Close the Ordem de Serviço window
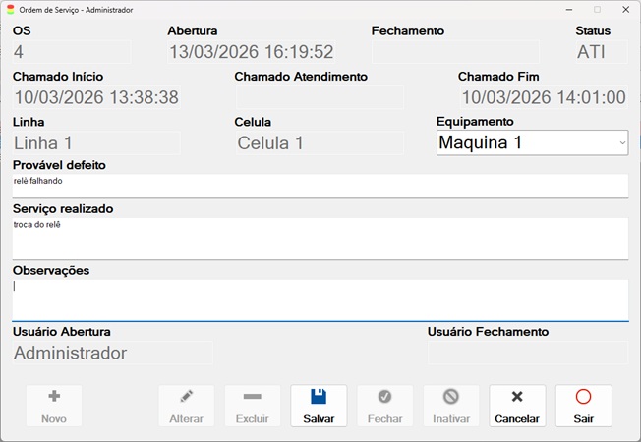The image size is (641, 442). pos(626,10)
